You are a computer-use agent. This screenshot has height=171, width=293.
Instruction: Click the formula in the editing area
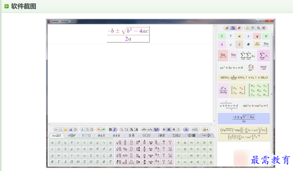coord(128,34)
